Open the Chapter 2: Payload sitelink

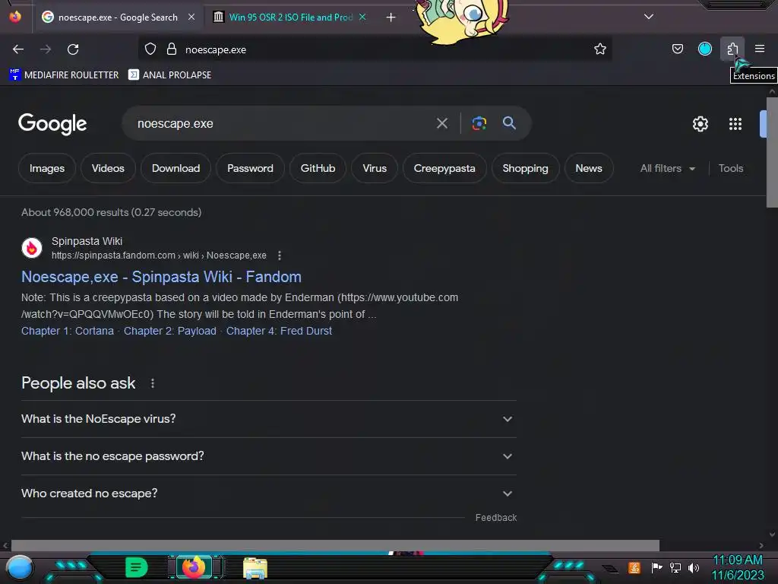click(170, 331)
